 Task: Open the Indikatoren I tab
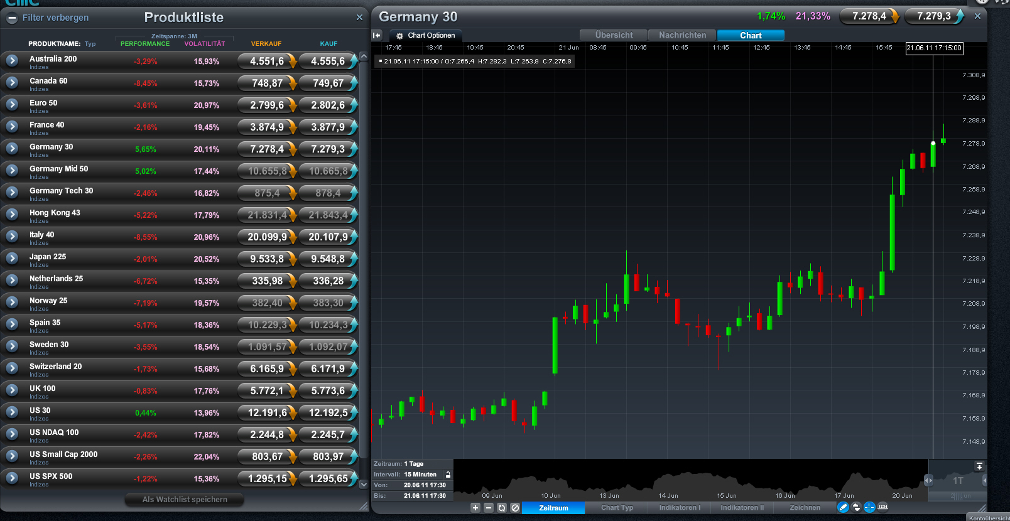(680, 508)
